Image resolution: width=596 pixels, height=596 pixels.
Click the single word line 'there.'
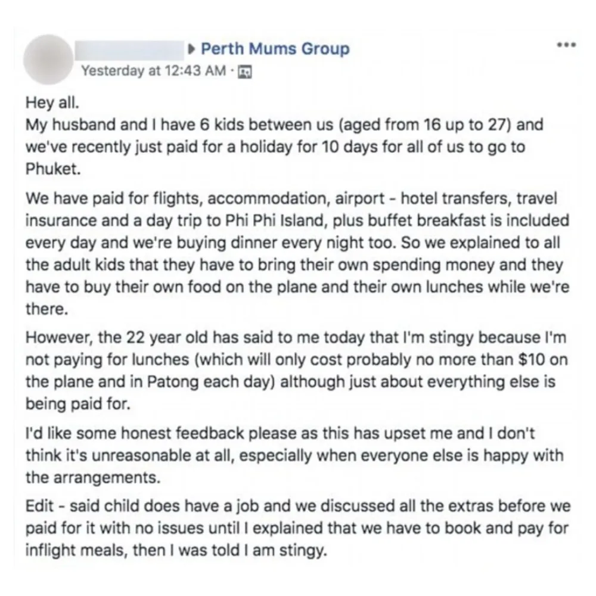pyautogui.click(x=46, y=309)
